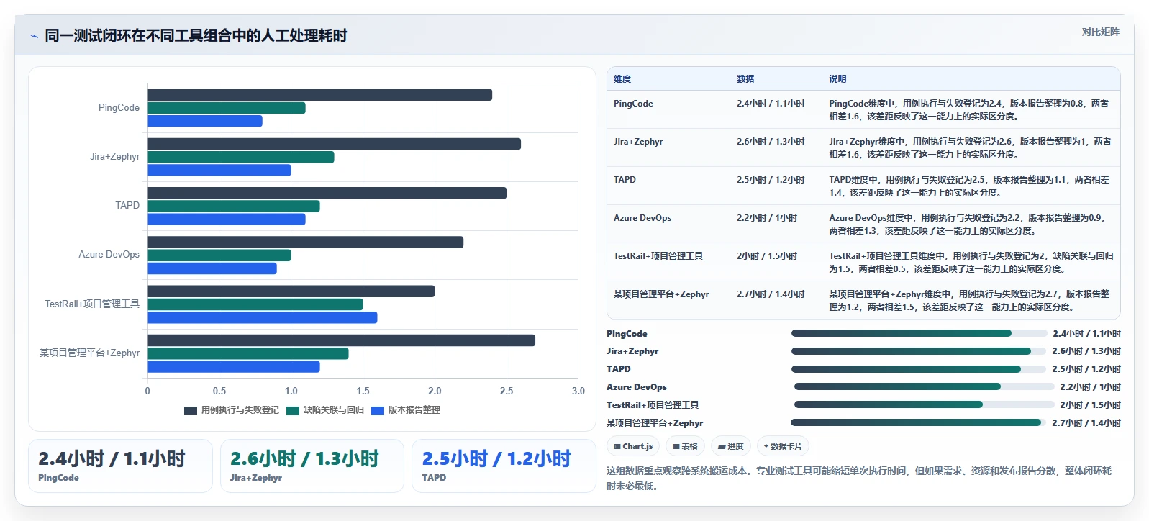Click the PingCode dark bar in the chart
The height and width of the screenshot is (521, 1149).
[x=320, y=95]
